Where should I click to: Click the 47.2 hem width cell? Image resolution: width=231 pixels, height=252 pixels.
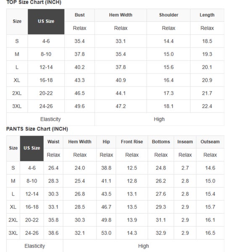point(121,106)
